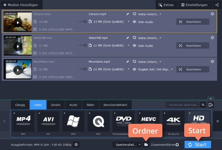Click the output folder icon
Viewport: 222px width, 150px height.
(x=146, y=145)
